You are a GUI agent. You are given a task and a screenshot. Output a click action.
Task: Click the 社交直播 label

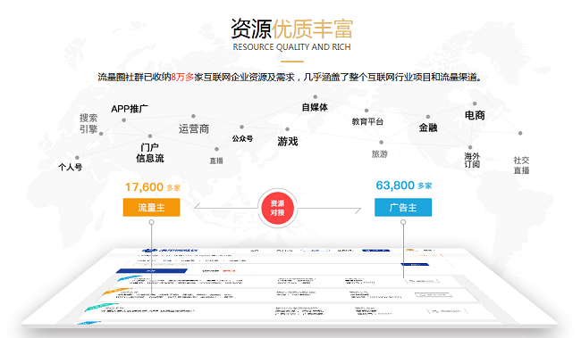click(x=521, y=165)
